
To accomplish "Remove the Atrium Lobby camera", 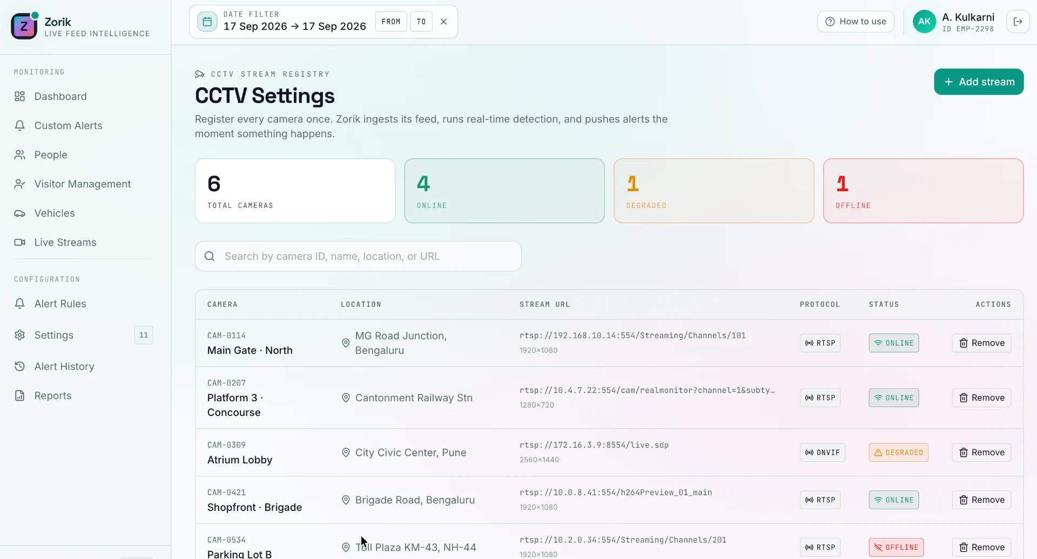I will [x=981, y=453].
